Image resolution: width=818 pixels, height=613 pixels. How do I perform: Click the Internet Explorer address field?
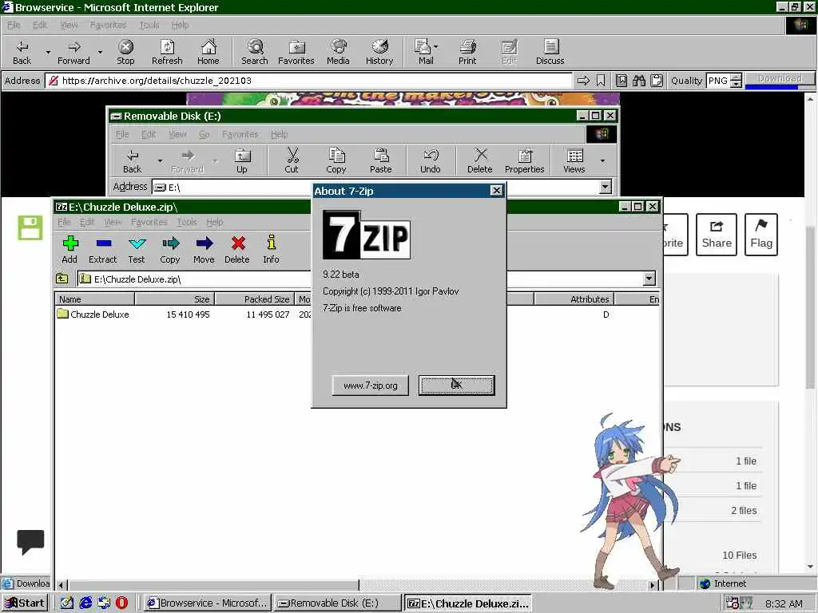point(308,81)
